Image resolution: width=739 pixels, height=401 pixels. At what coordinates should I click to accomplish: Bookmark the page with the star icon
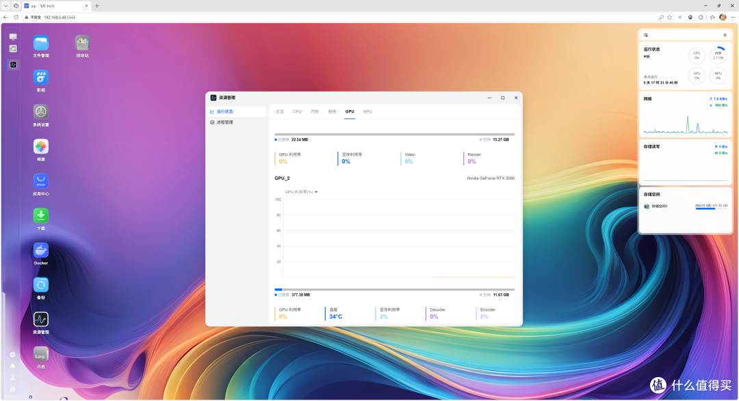point(670,17)
